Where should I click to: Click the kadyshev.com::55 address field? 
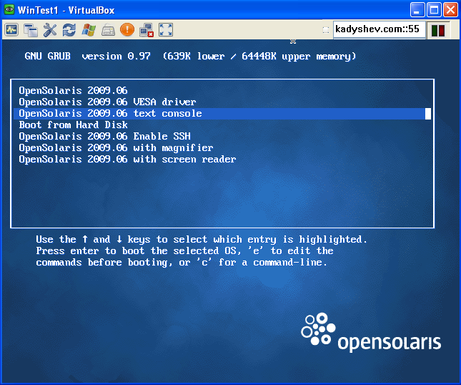point(379,30)
